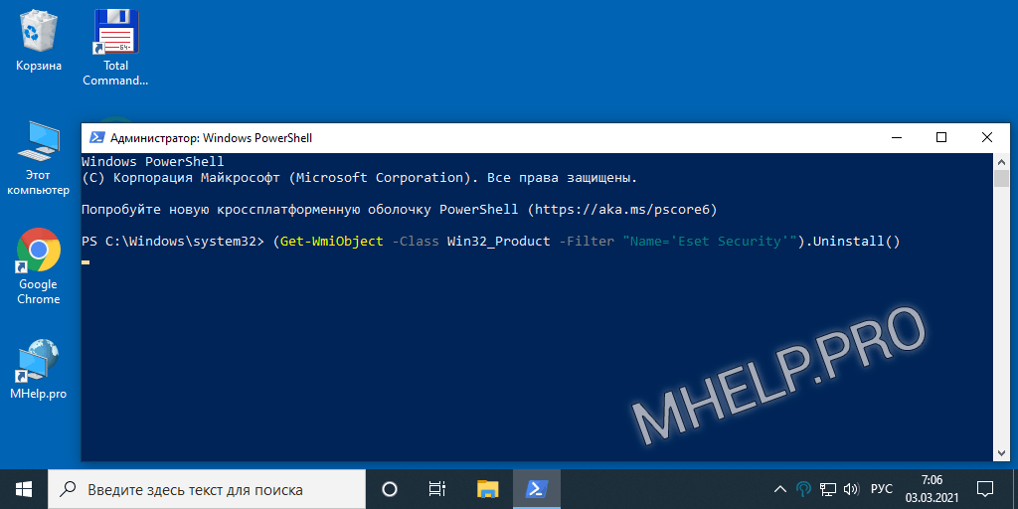Click the Корпорация Майкрософт copyright line
The height and width of the screenshot is (509, 1018).
pos(360,178)
